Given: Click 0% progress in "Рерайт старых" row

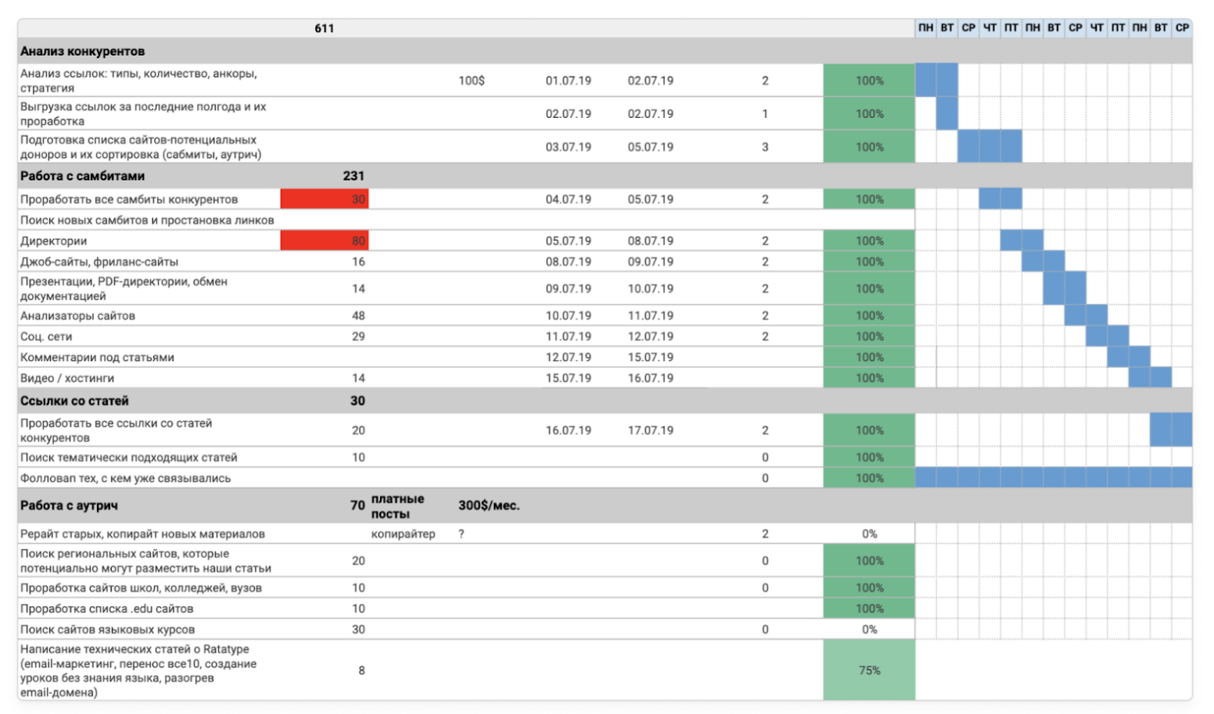Looking at the screenshot, I should pos(868,534).
